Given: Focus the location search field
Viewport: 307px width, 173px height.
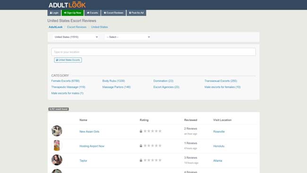Looking at the screenshot, I should click(153, 52).
